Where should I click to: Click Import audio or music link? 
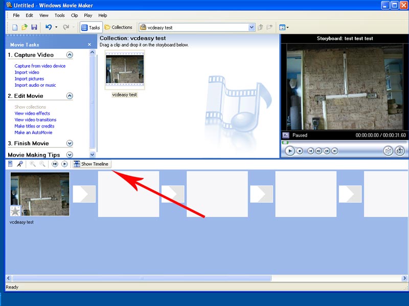35,85
